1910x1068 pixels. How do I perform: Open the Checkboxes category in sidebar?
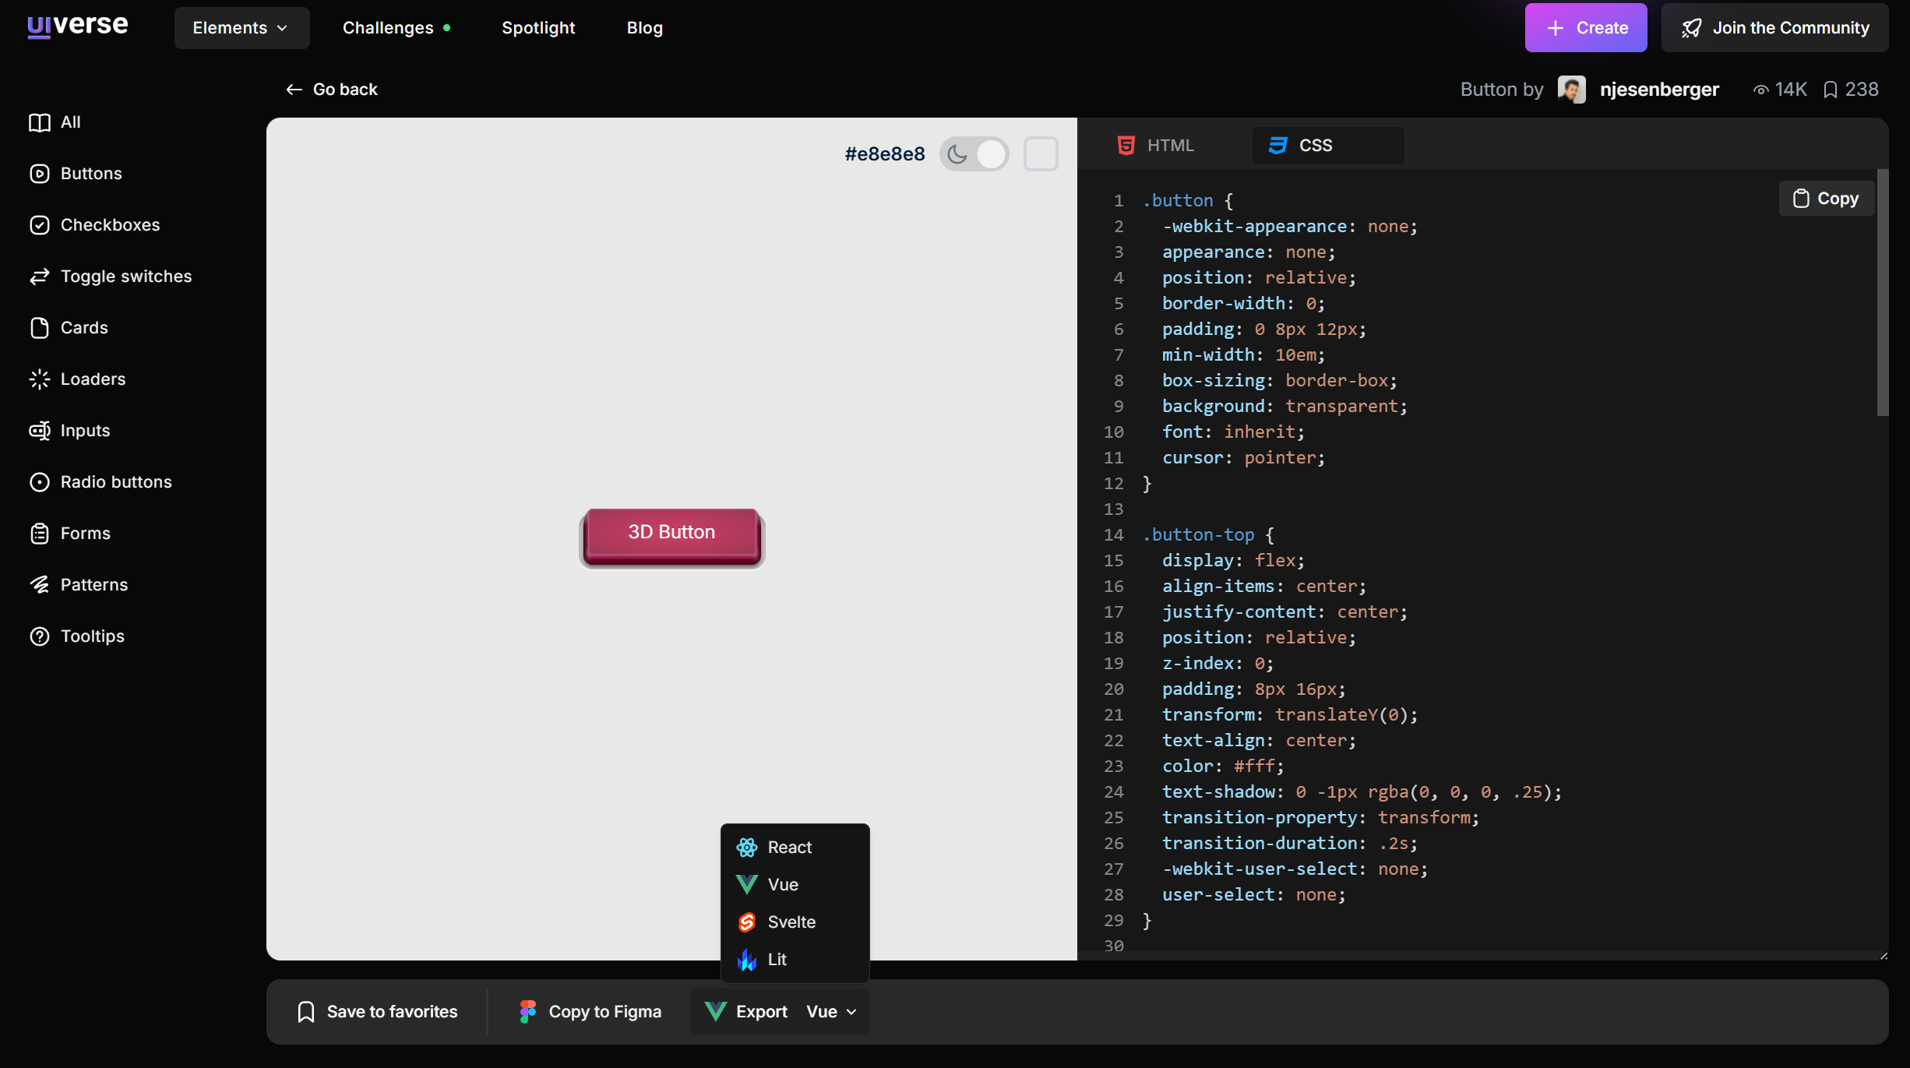(x=109, y=225)
